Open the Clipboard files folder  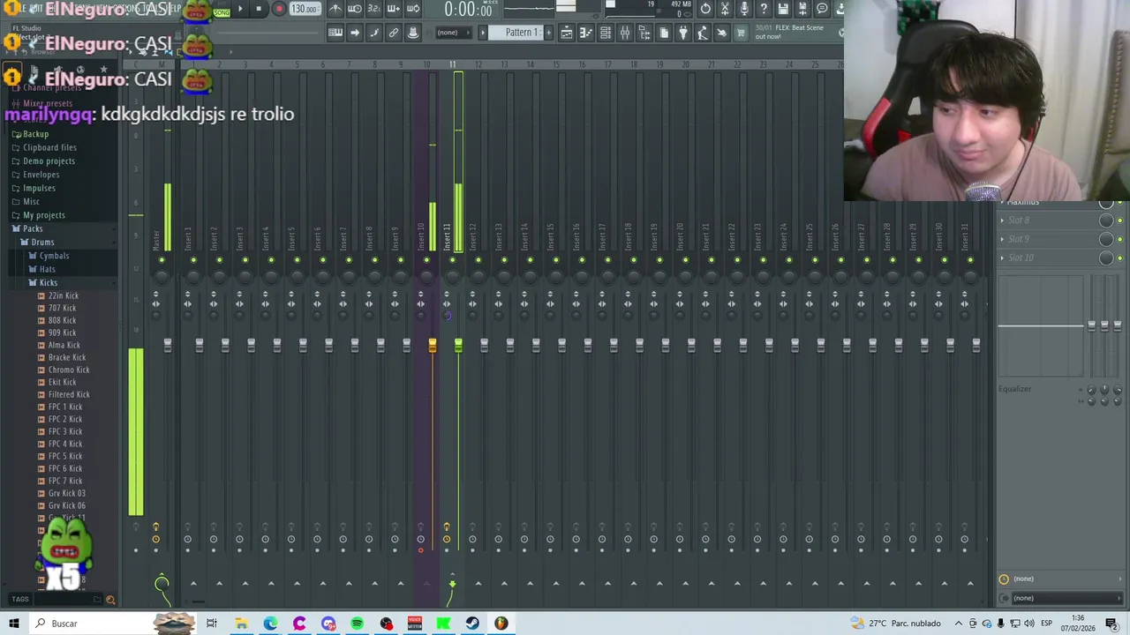[49, 147]
